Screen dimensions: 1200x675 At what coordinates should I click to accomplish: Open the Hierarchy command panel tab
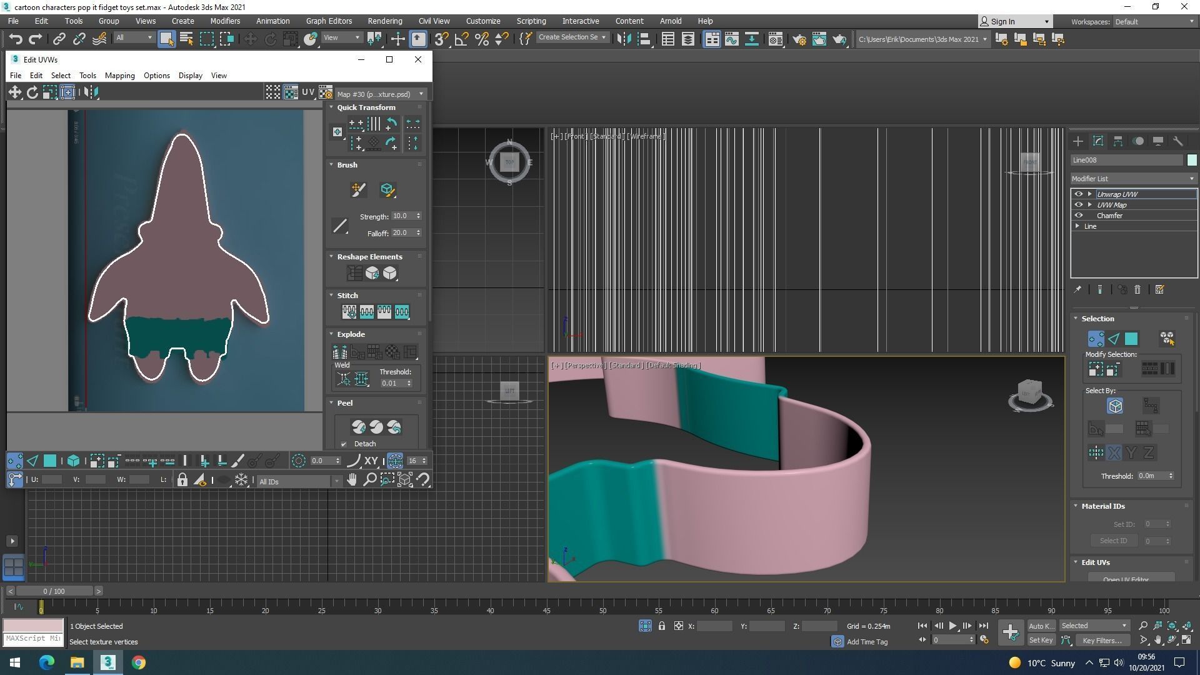(x=1117, y=141)
